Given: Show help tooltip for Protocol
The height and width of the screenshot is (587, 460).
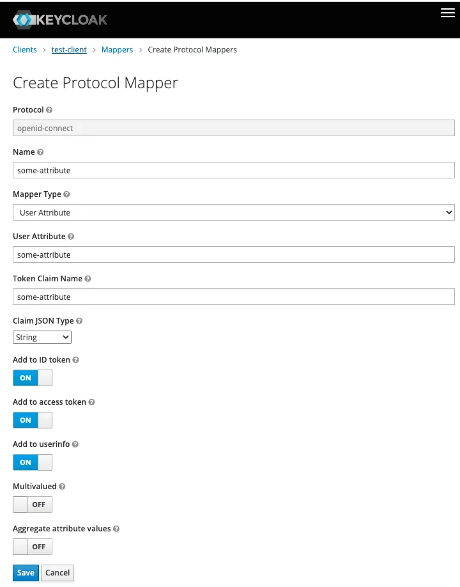Looking at the screenshot, I should coord(49,110).
